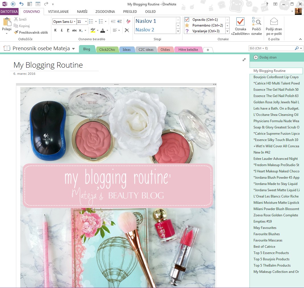Click the blog header image in page
Image resolution: width=304 pixels, height=288 pixels.
(x=118, y=187)
